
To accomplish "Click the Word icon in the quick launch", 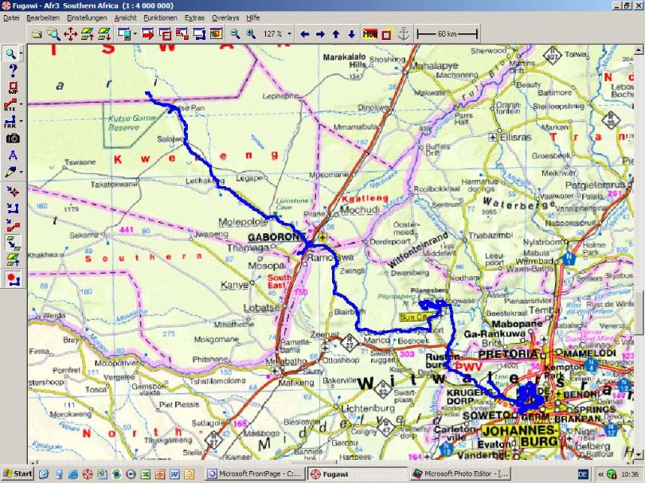I will 174,474.
